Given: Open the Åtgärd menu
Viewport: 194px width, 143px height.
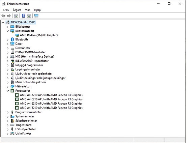Looking at the screenshot, I should pyautogui.click(x=17, y=10).
